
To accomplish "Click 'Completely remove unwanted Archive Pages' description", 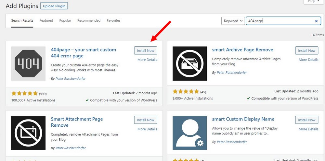I will (246, 61).
